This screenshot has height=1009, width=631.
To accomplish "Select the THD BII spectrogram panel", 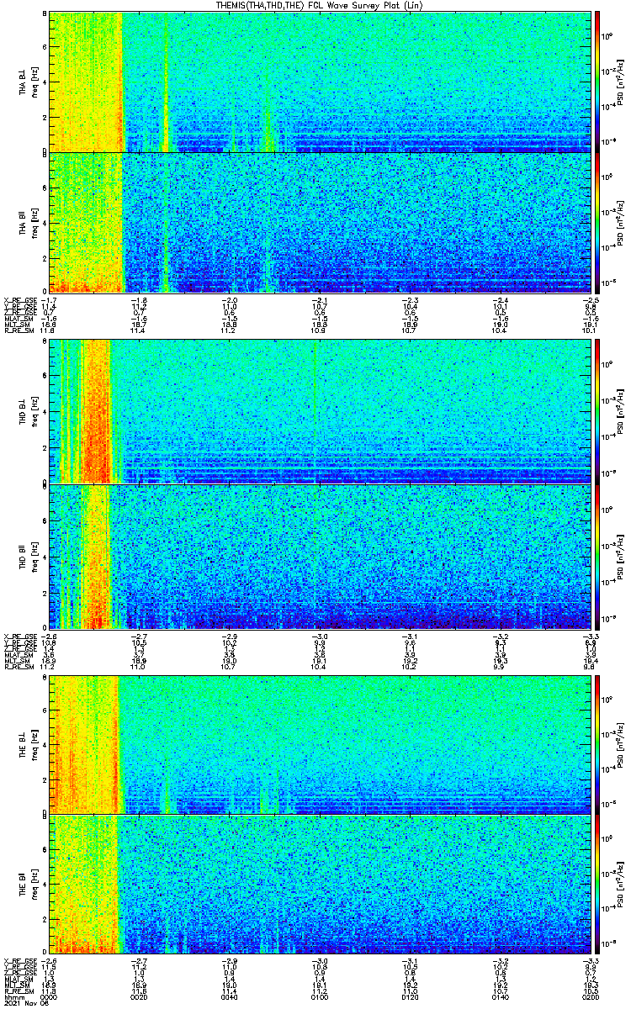I will click(x=321, y=557).
